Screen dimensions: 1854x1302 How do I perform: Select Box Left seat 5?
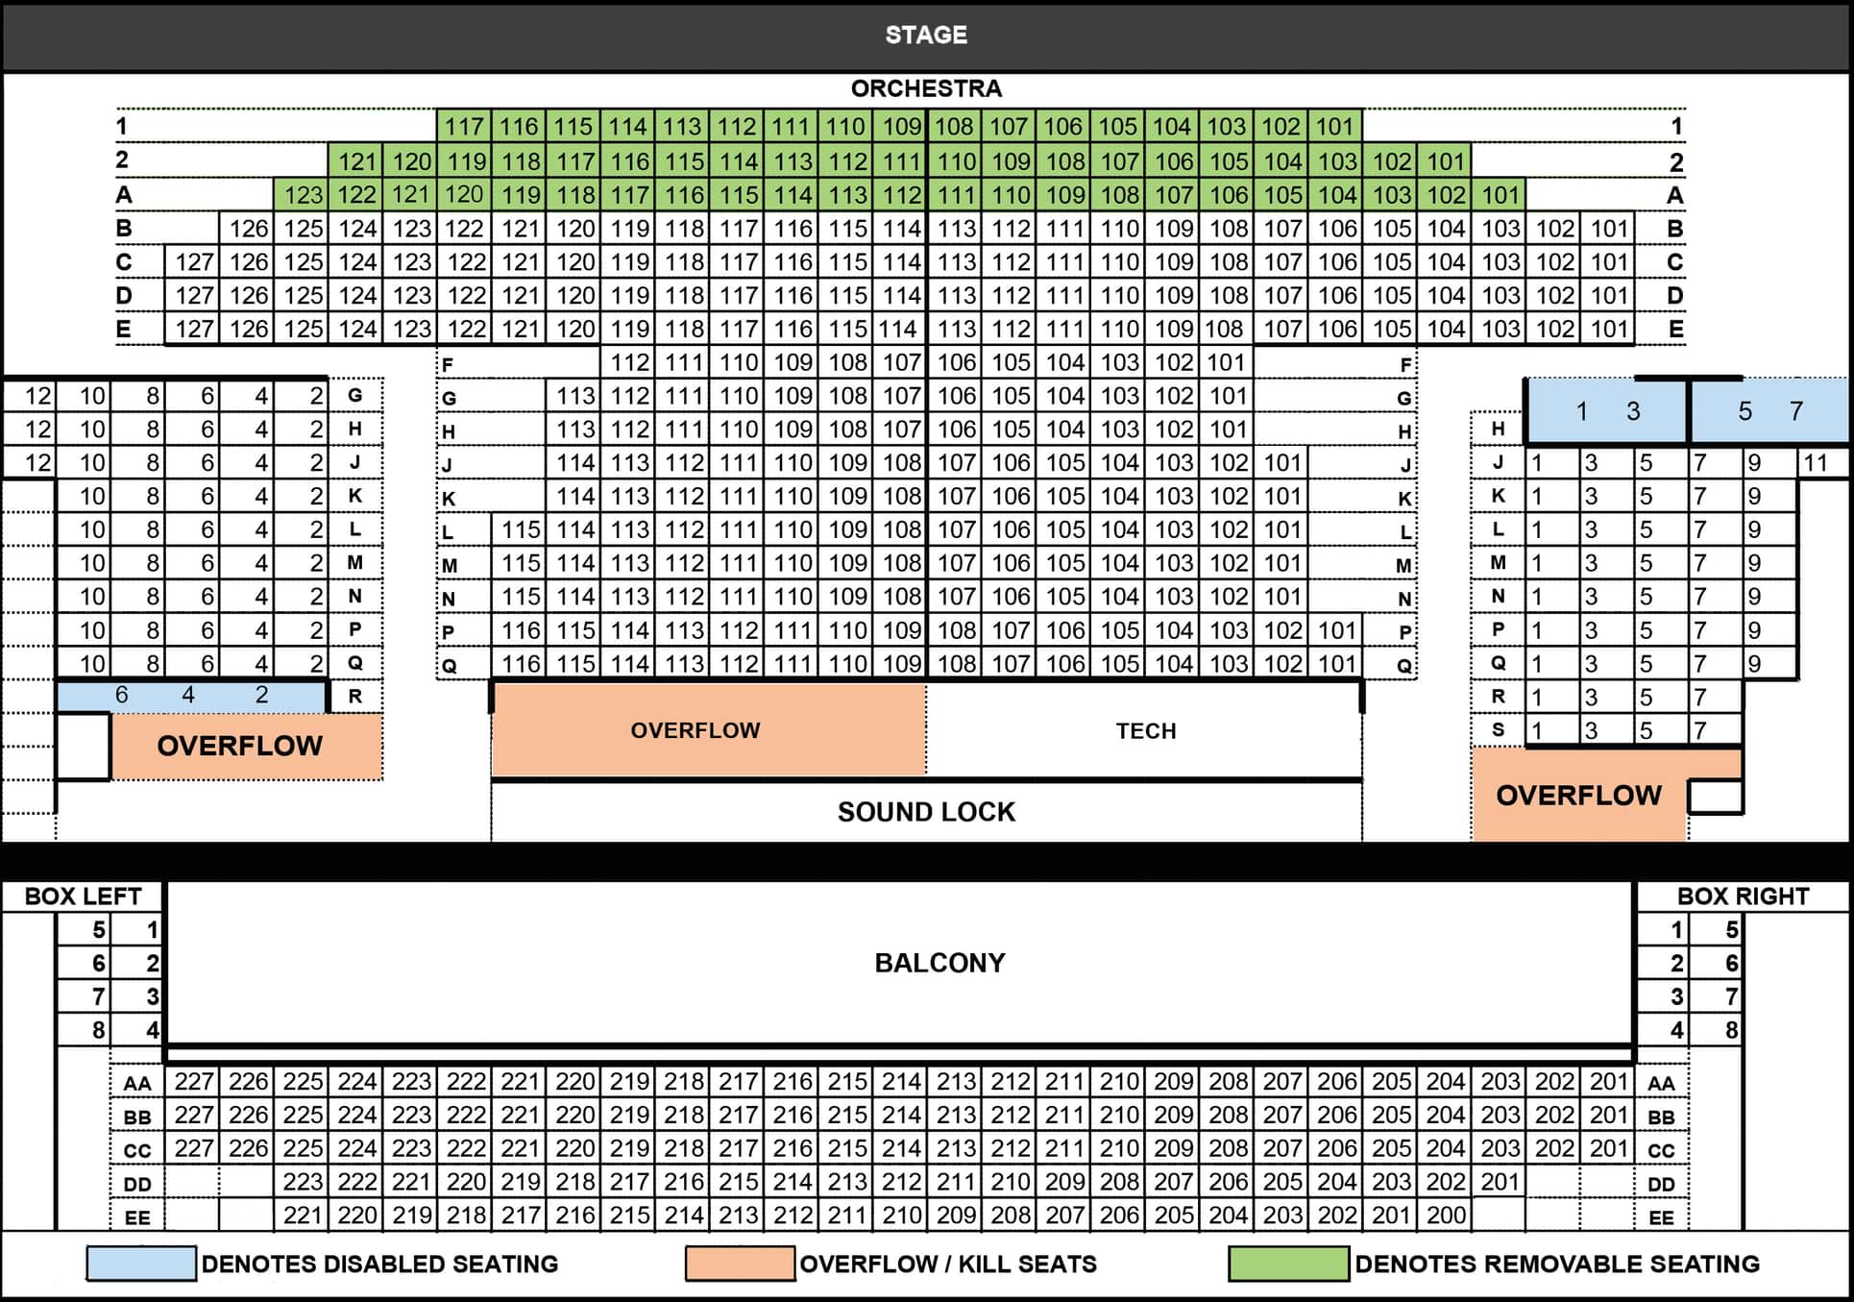point(84,929)
